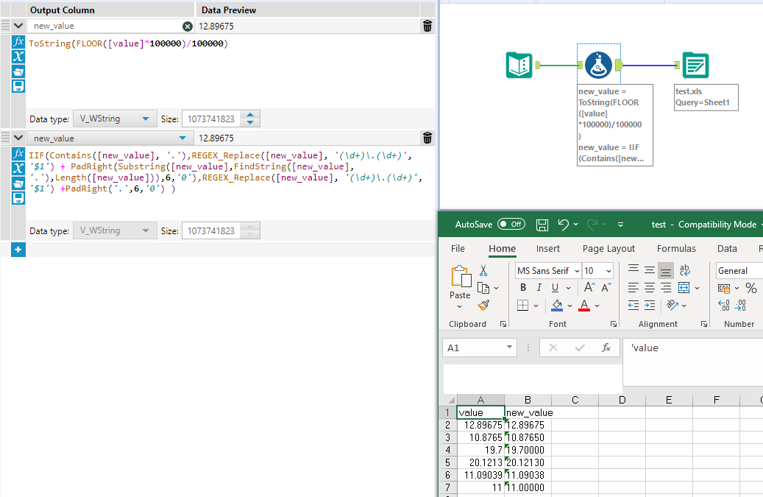The height and width of the screenshot is (497, 763).
Task: Open the Insert ribbon tab
Action: tap(547, 249)
